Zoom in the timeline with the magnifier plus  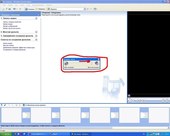click(x=9, y=105)
